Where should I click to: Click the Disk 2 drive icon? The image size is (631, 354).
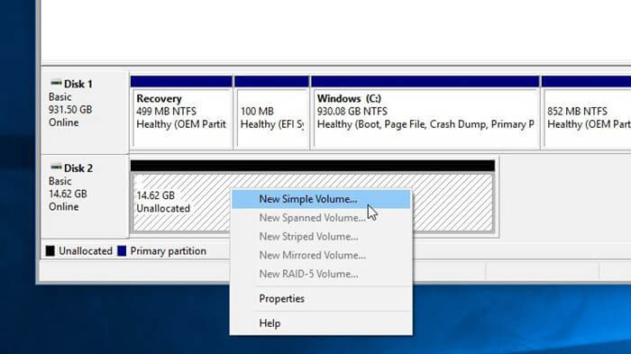56,168
